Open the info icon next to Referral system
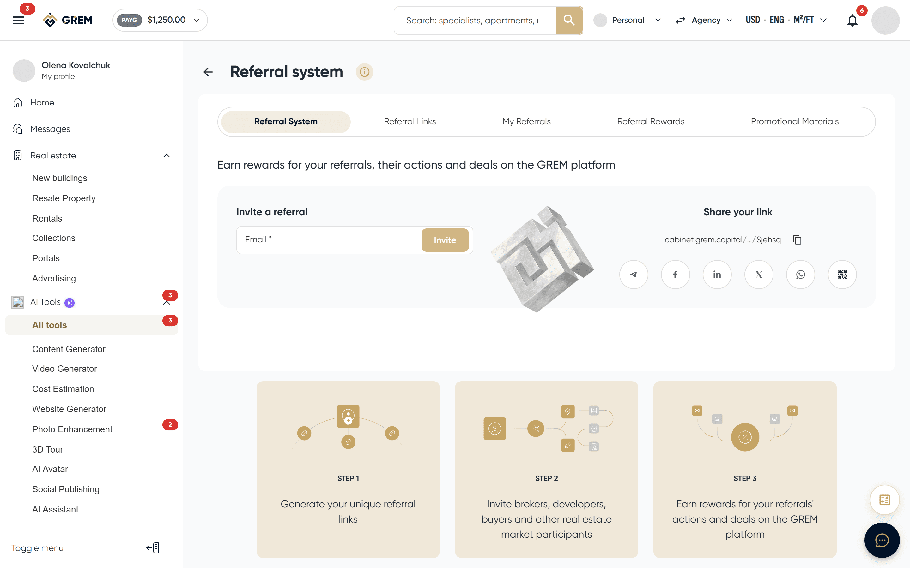 [364, 72]
